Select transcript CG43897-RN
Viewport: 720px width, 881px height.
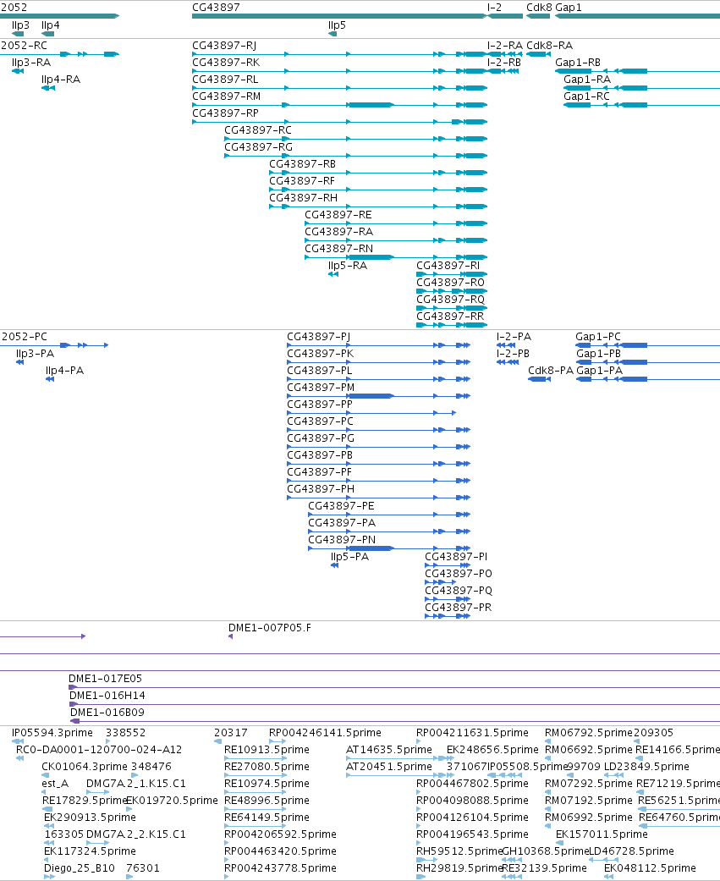point(396,257)
